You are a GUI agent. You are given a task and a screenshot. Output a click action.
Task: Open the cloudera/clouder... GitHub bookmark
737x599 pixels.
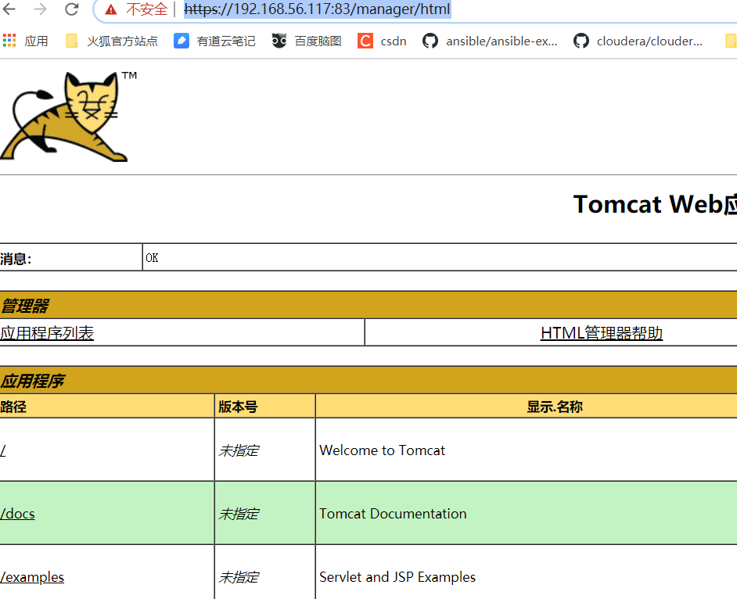tap(638, 41)
